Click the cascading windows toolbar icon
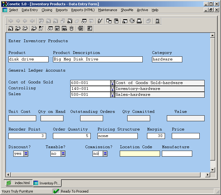The height and width of the screenshot is (195, 221). [109, 21]
